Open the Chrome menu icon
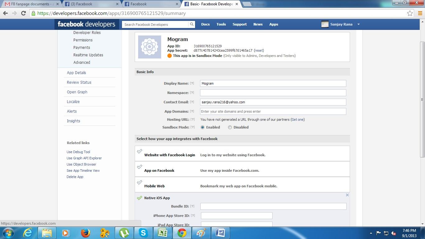425x239 pixels. [420, 13]
